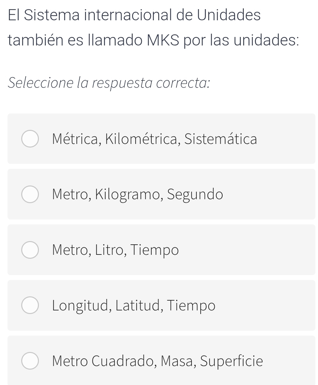The height and width of the screenshot is (385, 318).
Task: Click the word 'Masa' in the last option
Action: [178, 361]
